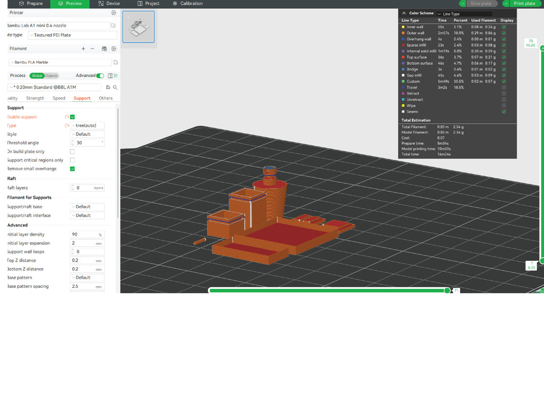Open the support Type dropdown
The height and width of the screenshot is (420, 544).
(87, 125)
